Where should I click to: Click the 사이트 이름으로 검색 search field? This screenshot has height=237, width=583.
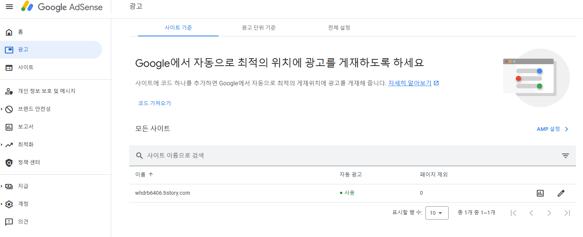352,156
